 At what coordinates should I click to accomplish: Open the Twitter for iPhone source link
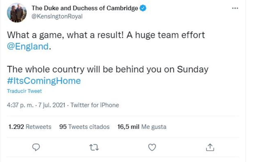tap(95, 105)
